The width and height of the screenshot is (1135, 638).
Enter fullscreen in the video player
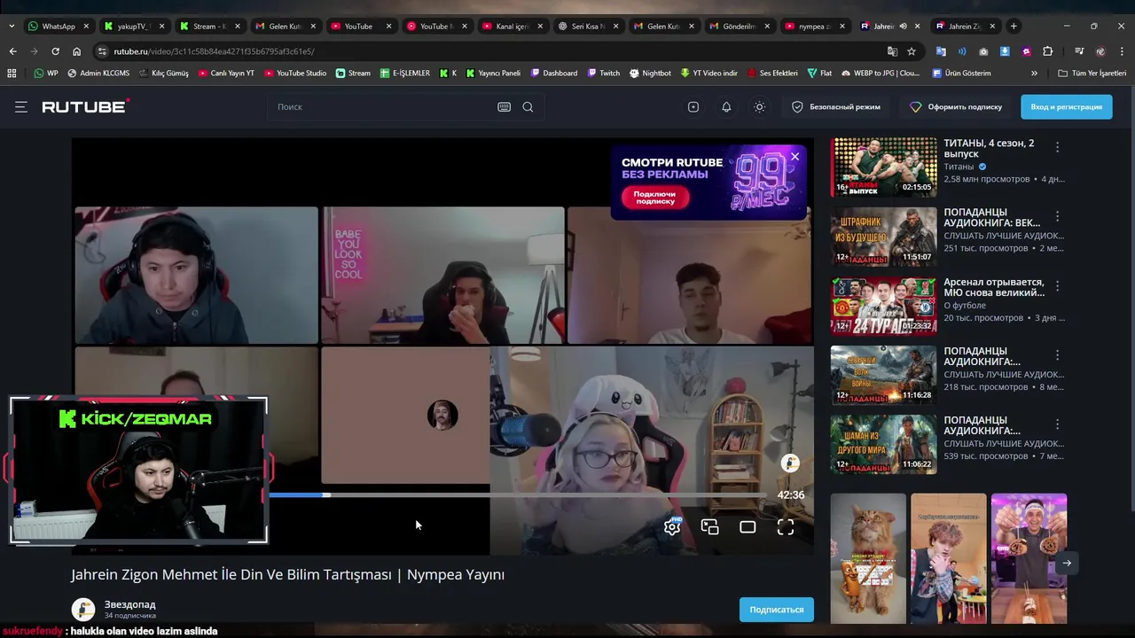[786, 527]
